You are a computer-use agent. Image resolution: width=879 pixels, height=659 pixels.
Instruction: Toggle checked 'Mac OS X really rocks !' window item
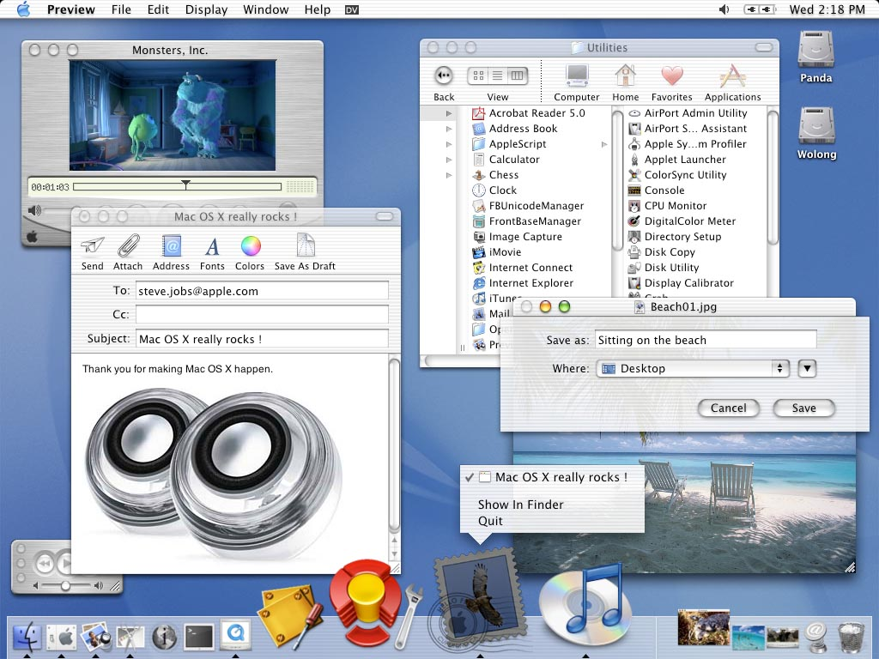[x=553, y=477]
